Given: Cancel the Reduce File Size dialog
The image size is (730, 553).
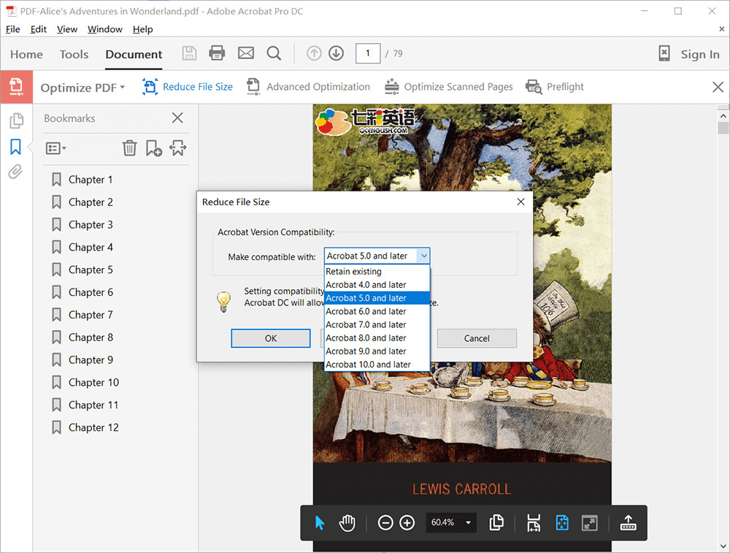Looking at the screenshot, I should point(477,338).
